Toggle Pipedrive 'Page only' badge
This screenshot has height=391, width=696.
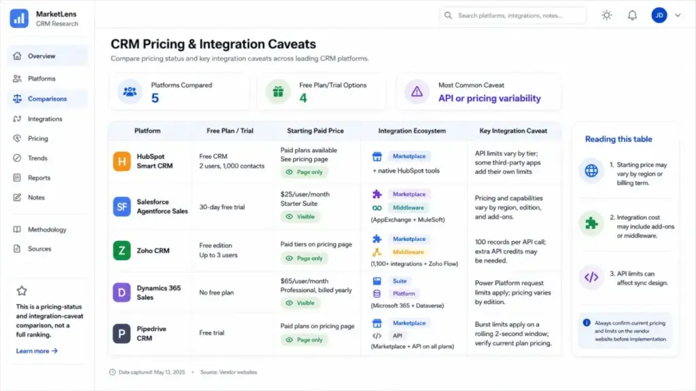tap(304, 340)
